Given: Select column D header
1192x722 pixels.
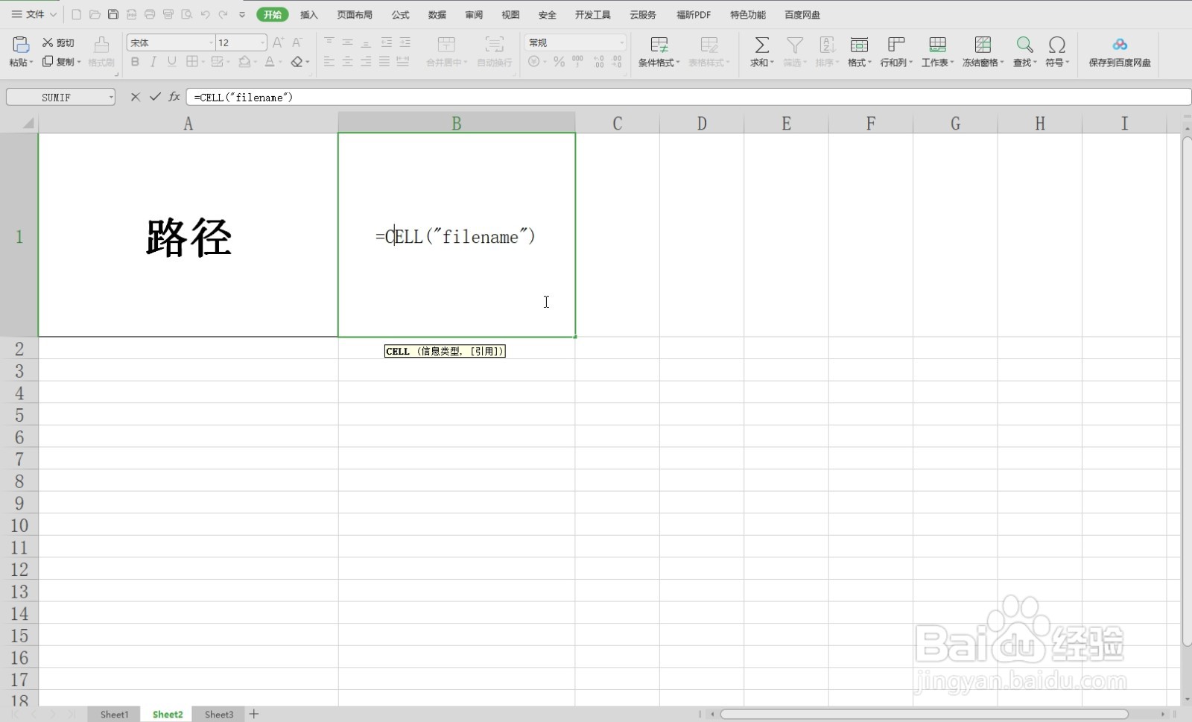Looking at the screenshot, I should [702, 123].
